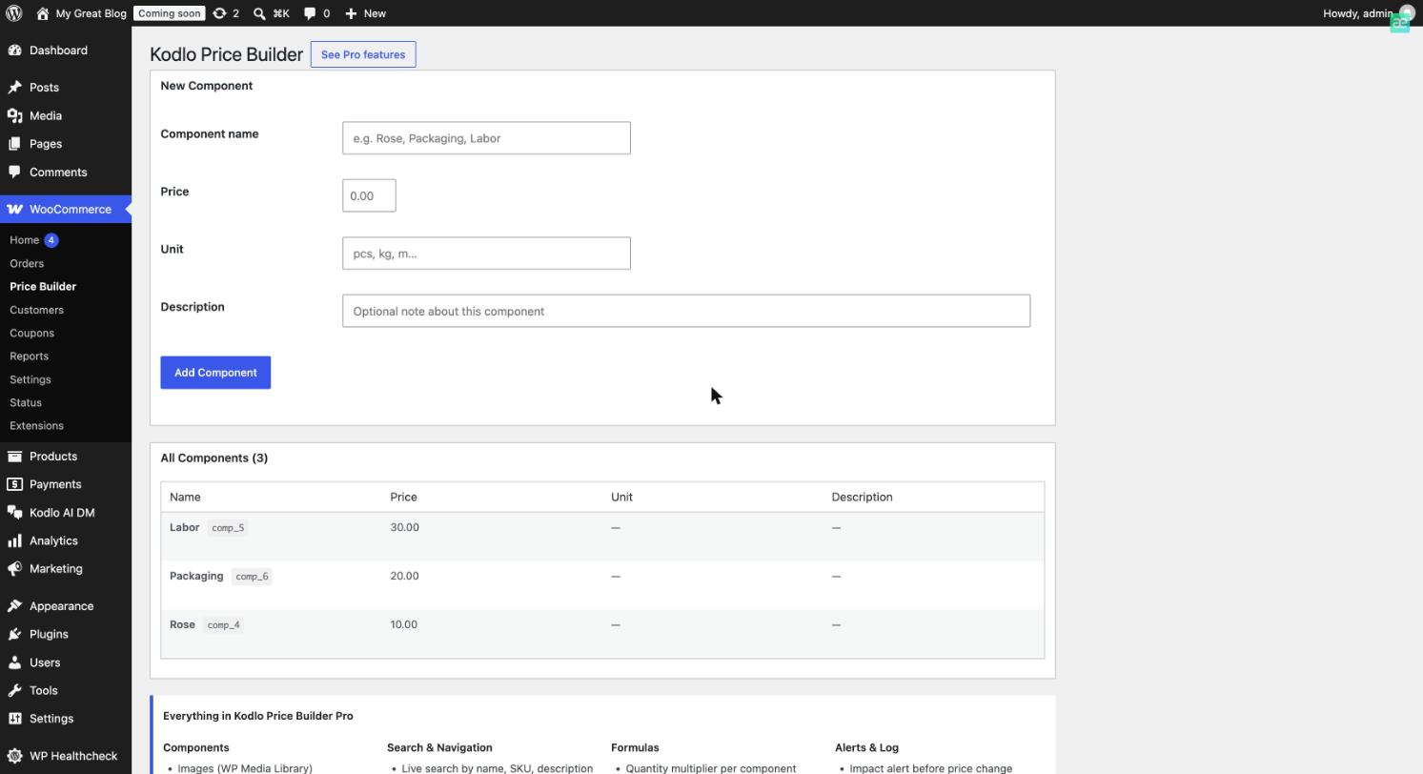Focus the Component name input field
Viewport: 1423px width, 774px height.
pos(486,138)
